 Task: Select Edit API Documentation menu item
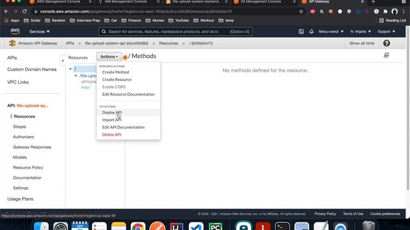tap(124, 127)
